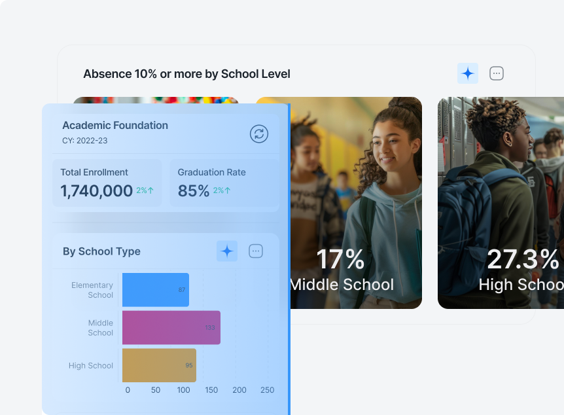564x415 pixels.
Task: Open the ellipsis menu for By School Type
Action: pyautogui.click(x=256, y=251)
